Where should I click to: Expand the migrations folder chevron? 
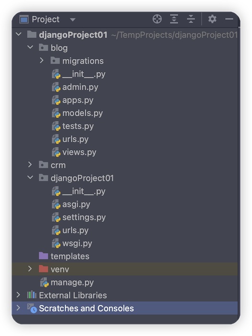(x=42, y=60)
